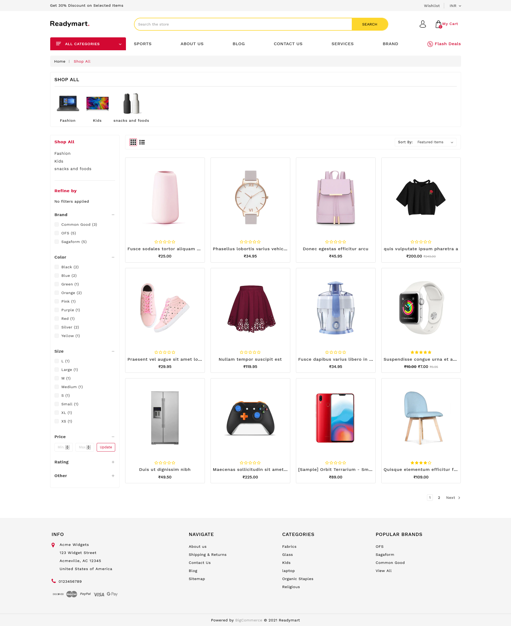Open the INR currency selector
511x626 pixels.
[455, 6]
